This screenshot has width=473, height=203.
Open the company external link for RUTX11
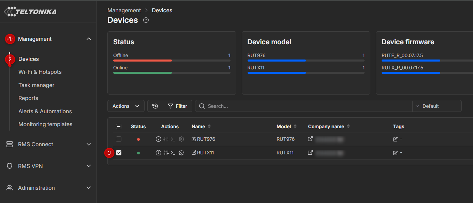click(x=310, y=153)
